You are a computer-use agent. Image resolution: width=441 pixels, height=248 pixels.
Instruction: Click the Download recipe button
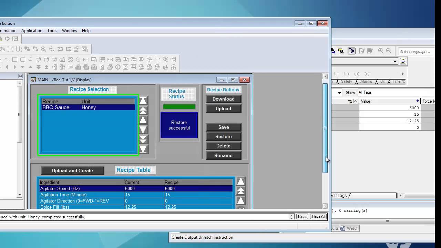(223, 99)
